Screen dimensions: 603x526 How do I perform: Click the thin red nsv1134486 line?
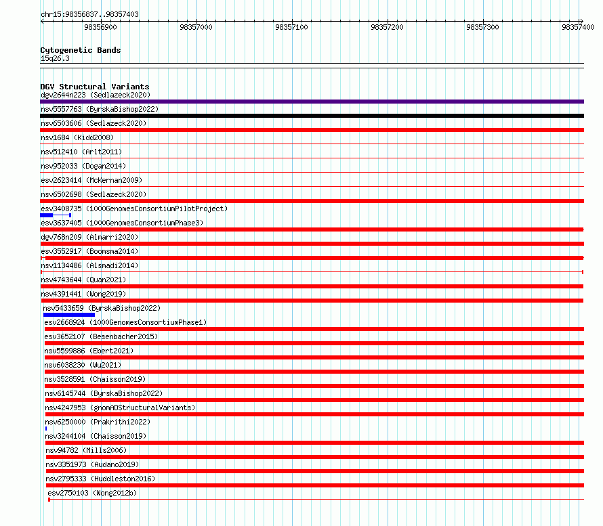pyautogui.click(x=312, y=272)
